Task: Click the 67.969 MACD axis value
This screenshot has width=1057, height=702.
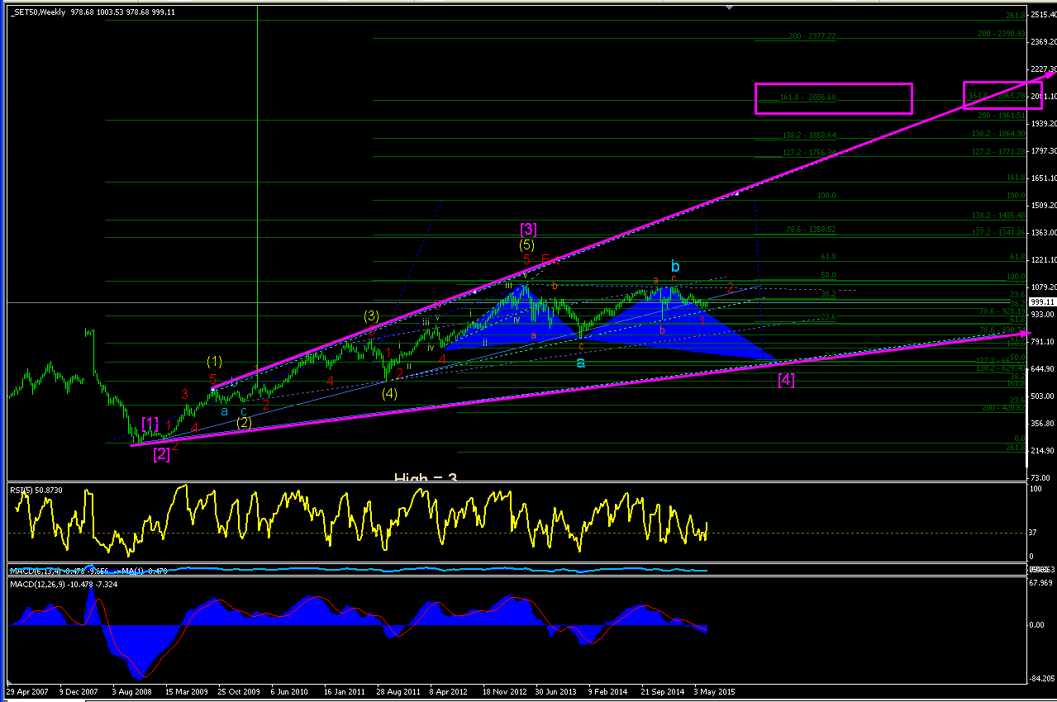Action: point(1043,584)
